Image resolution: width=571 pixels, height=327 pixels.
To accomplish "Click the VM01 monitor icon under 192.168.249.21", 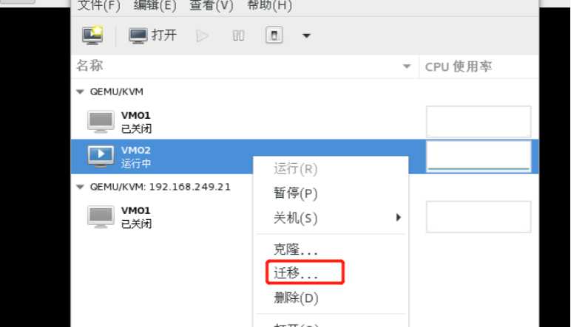I will coord(101,217).
